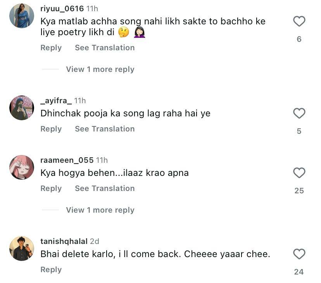Open the tanishqhalal username link

[x=64, y=241]
